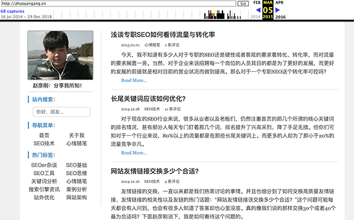Select the SEO基础 tag
This screenshot has width=354, height=220.
(x=77, y=165)
